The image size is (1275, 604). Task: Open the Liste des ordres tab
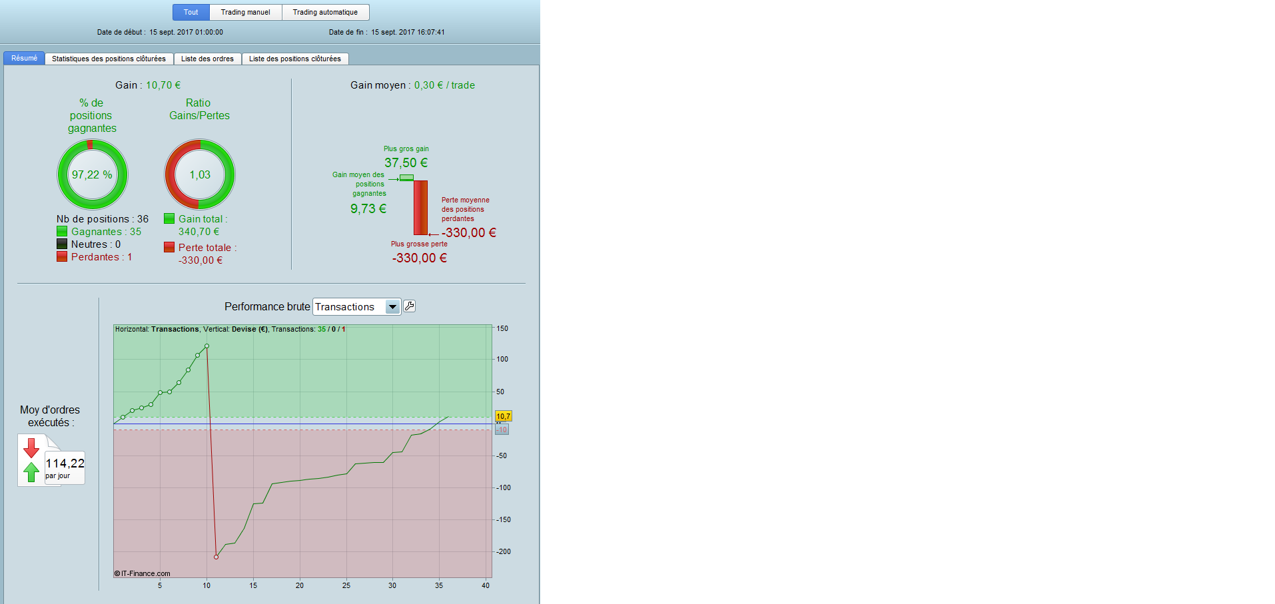click(208, 59)
